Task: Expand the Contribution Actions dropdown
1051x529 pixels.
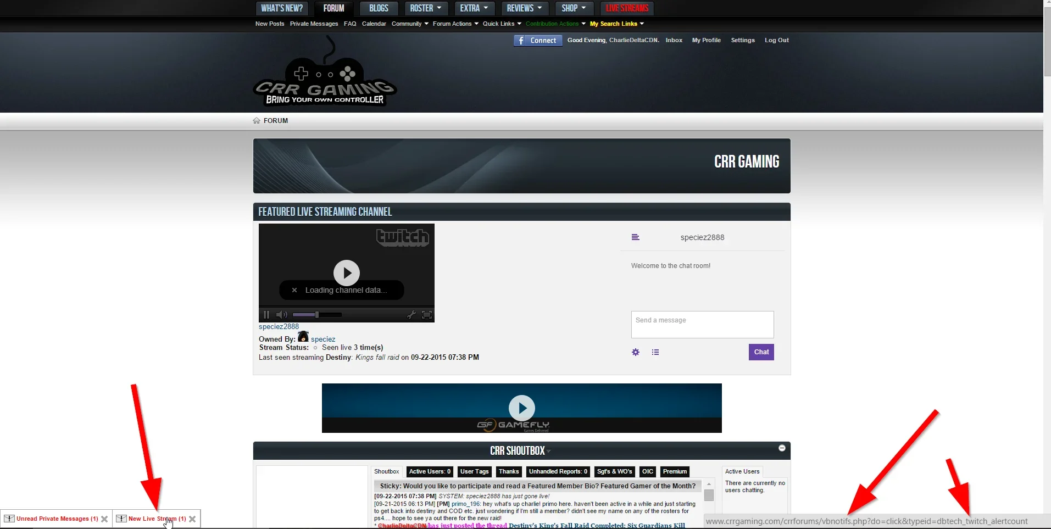Action: pos(555,24)
